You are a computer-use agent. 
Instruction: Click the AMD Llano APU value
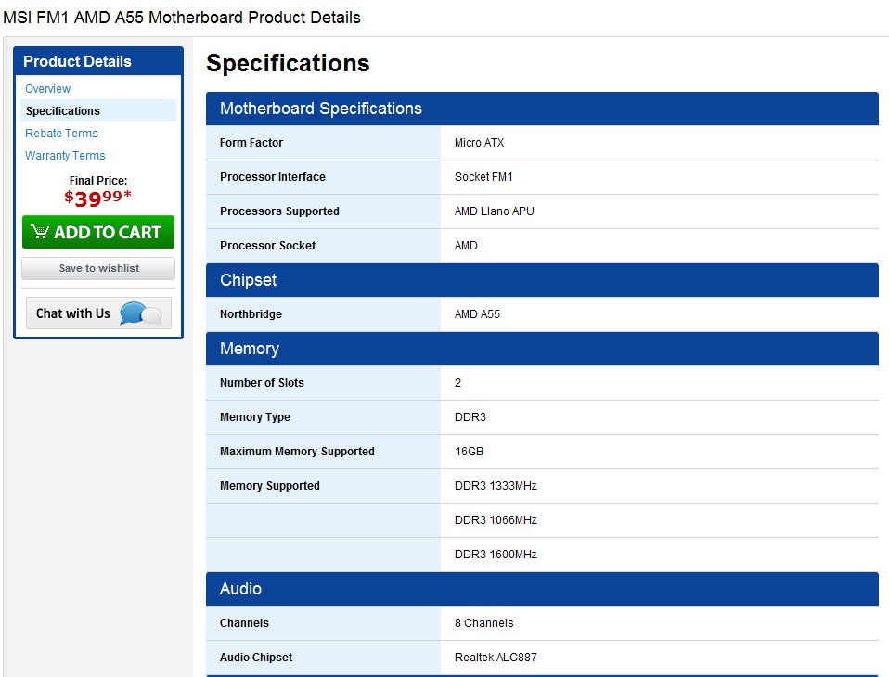point(495,211)
